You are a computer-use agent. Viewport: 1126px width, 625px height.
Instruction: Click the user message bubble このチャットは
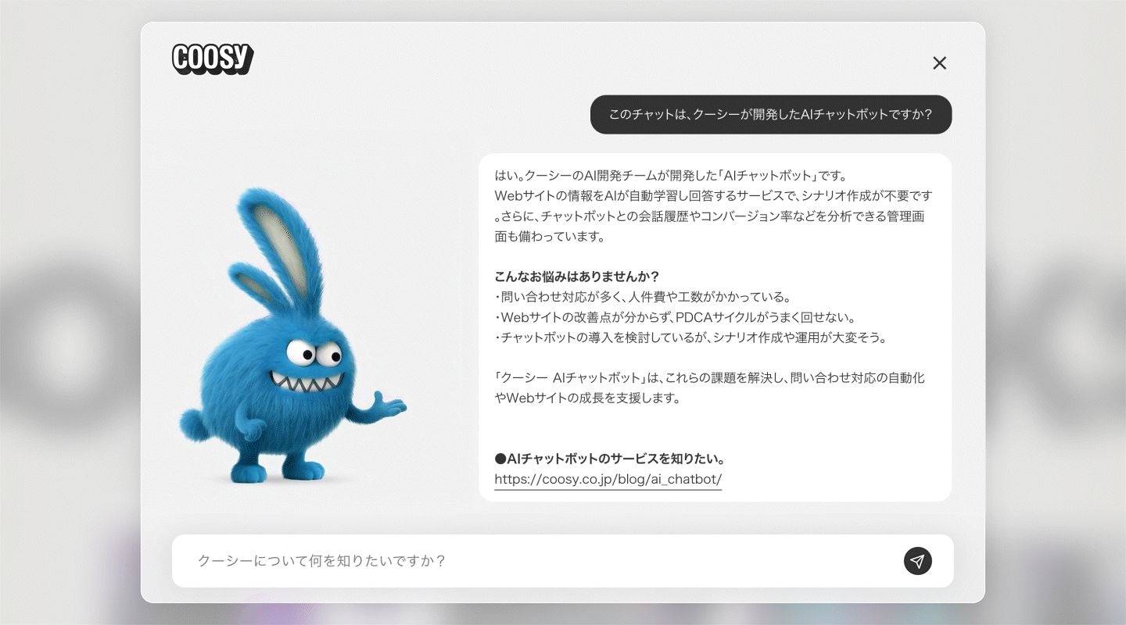[771, 115]
